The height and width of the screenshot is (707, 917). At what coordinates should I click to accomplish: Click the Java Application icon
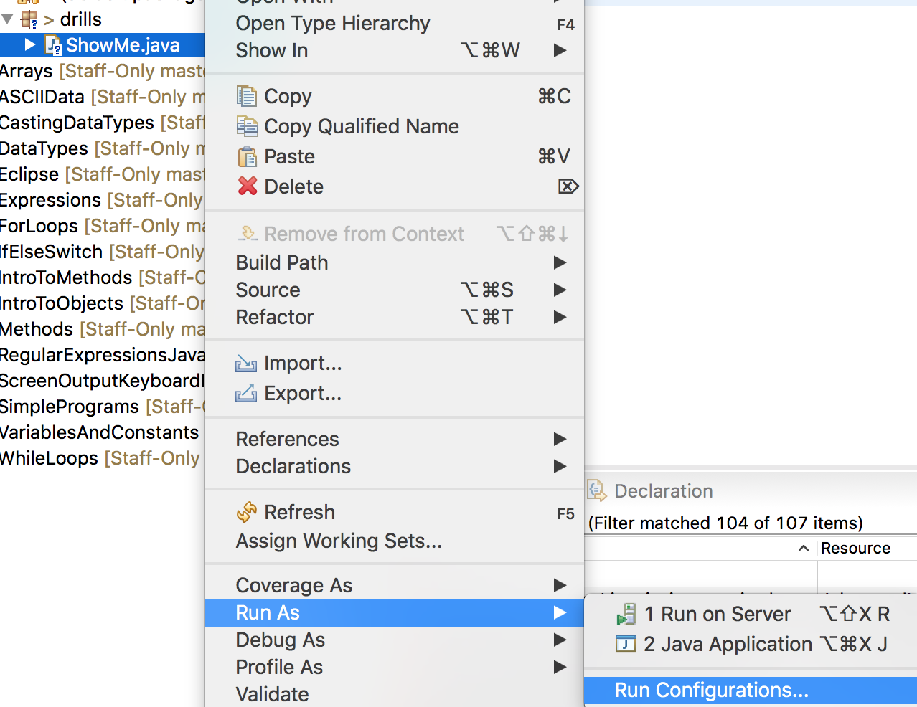pyautogui.click(x=626, y=644)
